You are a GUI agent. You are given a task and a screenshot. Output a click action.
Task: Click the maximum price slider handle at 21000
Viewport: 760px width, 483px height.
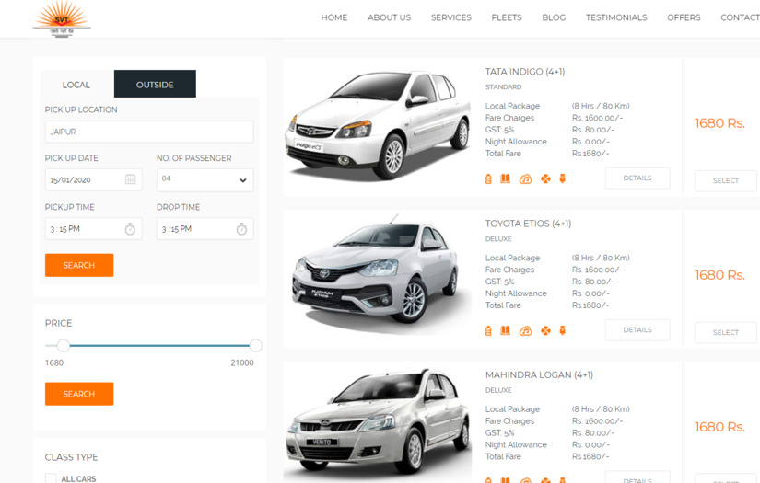pyautogui.click(x=256, y=346)
